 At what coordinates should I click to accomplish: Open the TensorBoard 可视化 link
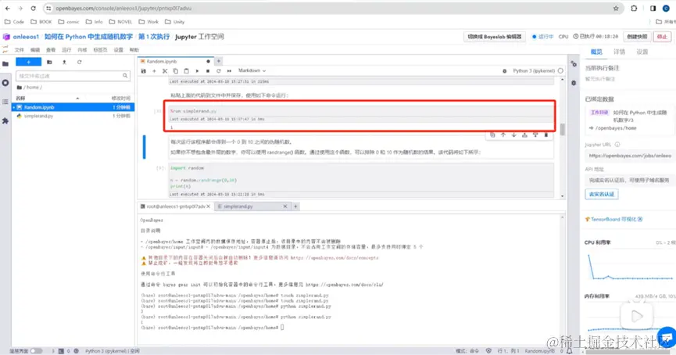(614, 219)
